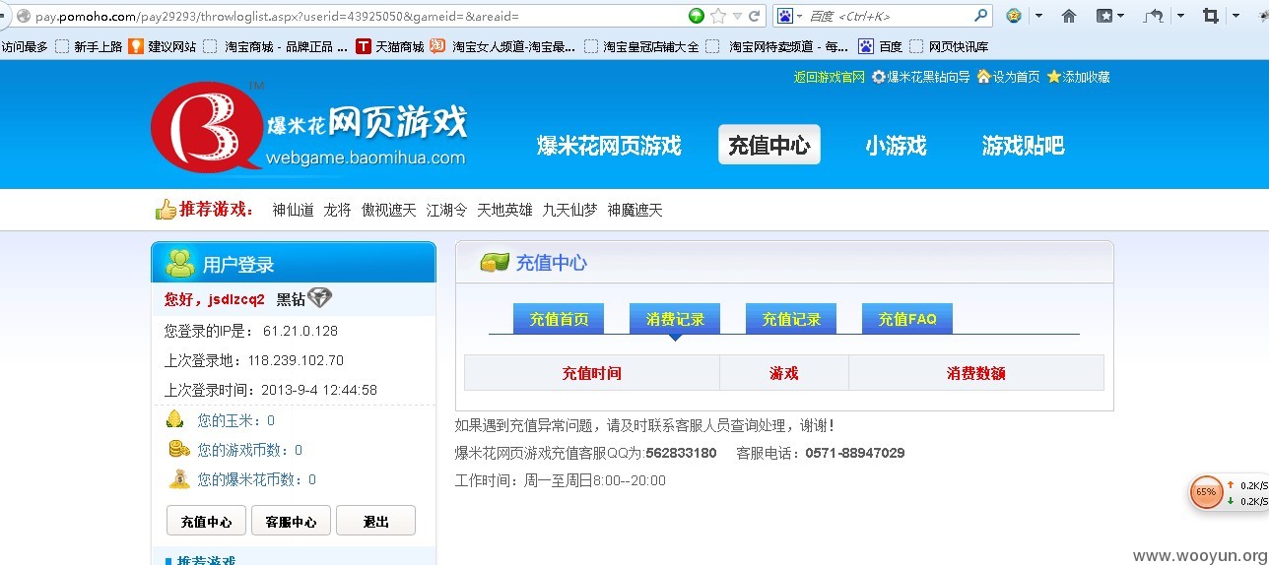
Task: Switch to 消费记录 tab
Action: click(675, 319)
